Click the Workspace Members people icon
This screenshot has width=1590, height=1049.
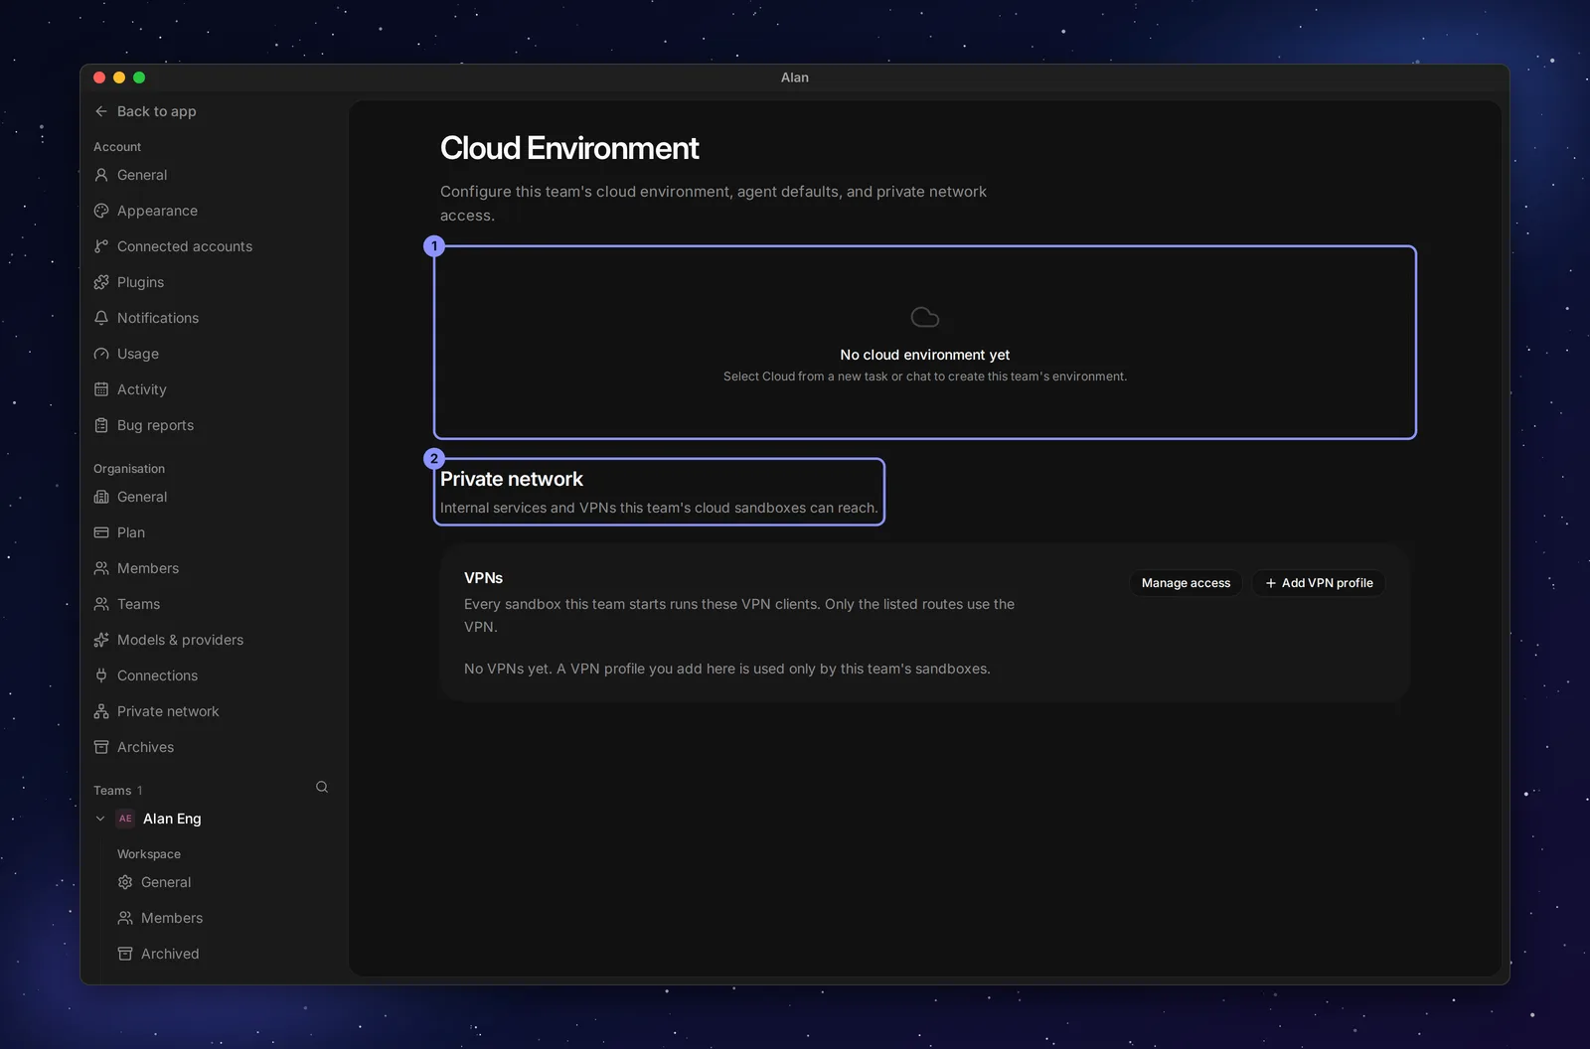(125, 918)
